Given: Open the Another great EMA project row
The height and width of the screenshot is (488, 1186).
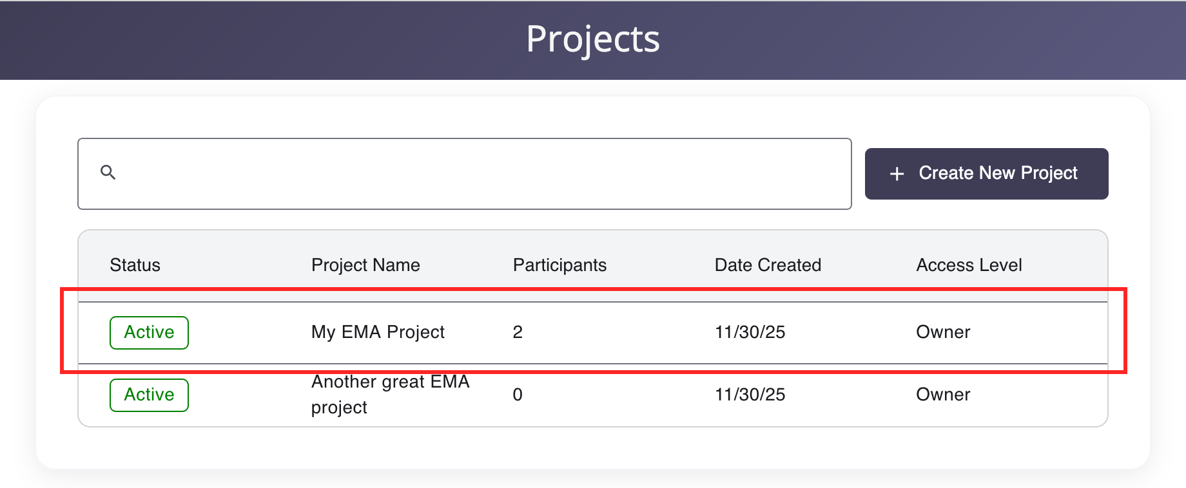Looking at the screenshot, I should pos(580,395).
